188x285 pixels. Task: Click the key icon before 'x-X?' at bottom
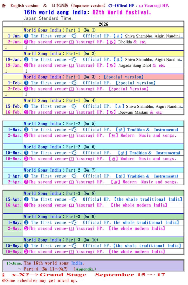tap(3, 275)
